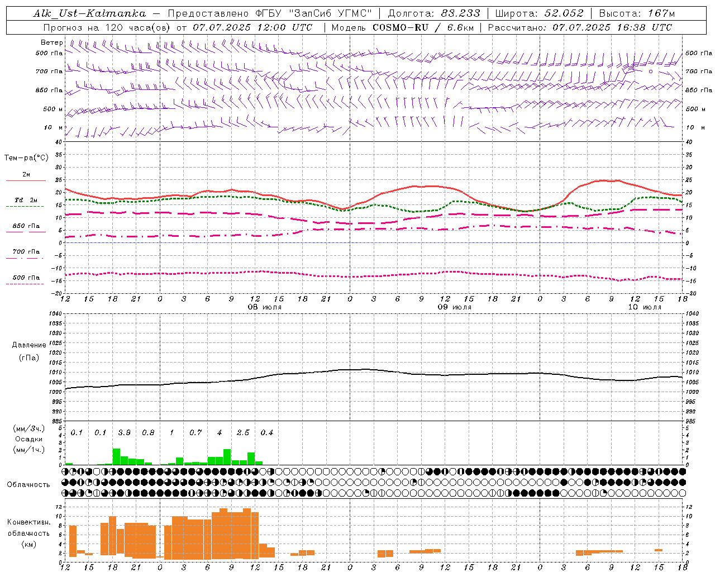Select the provider text ФГБУ "ЗапСиб УГМС"
The image size is (715, 572).
(314, 13)
